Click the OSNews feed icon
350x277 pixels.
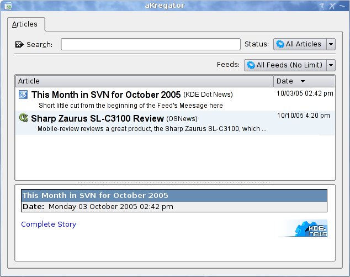[x=24, y=118]
